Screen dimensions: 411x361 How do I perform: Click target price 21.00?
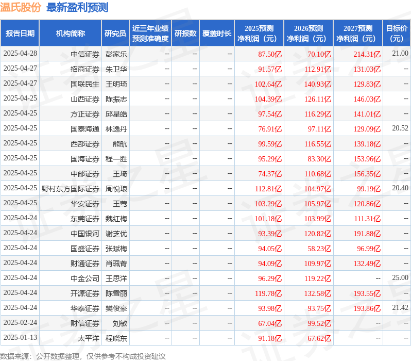pos(400,53)
